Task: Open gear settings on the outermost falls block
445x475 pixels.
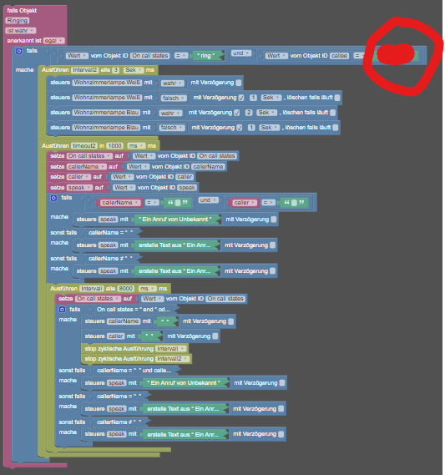Action: [18, 51]
